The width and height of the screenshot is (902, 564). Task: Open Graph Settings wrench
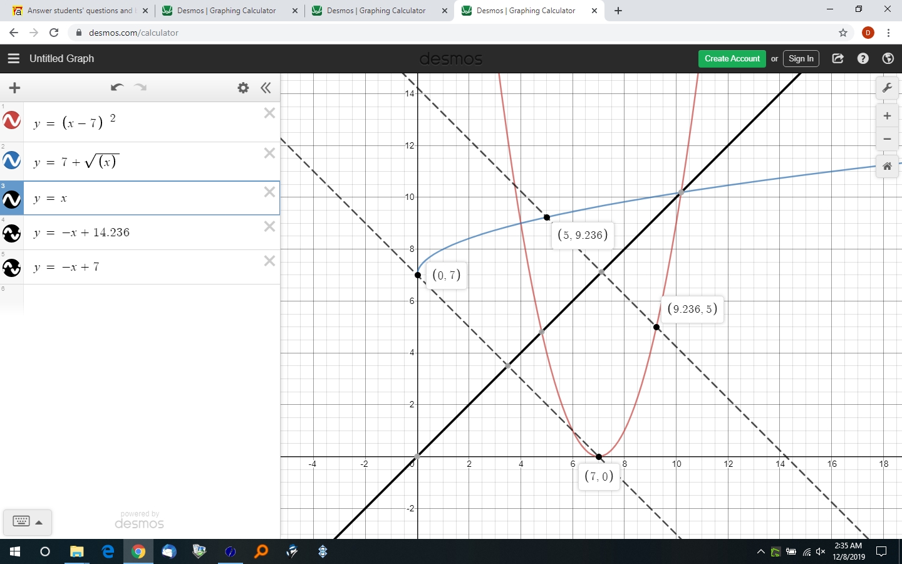(x=887, y=88)
